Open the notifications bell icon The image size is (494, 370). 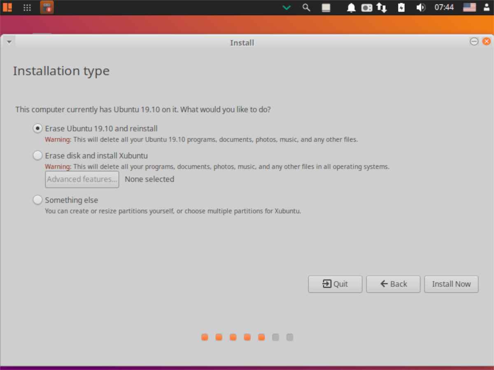point(351,7)
